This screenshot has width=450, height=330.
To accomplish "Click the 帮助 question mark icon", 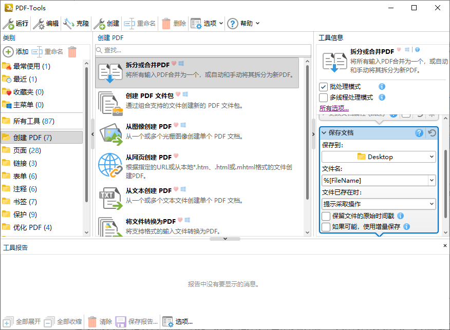I will pos(232,23).
